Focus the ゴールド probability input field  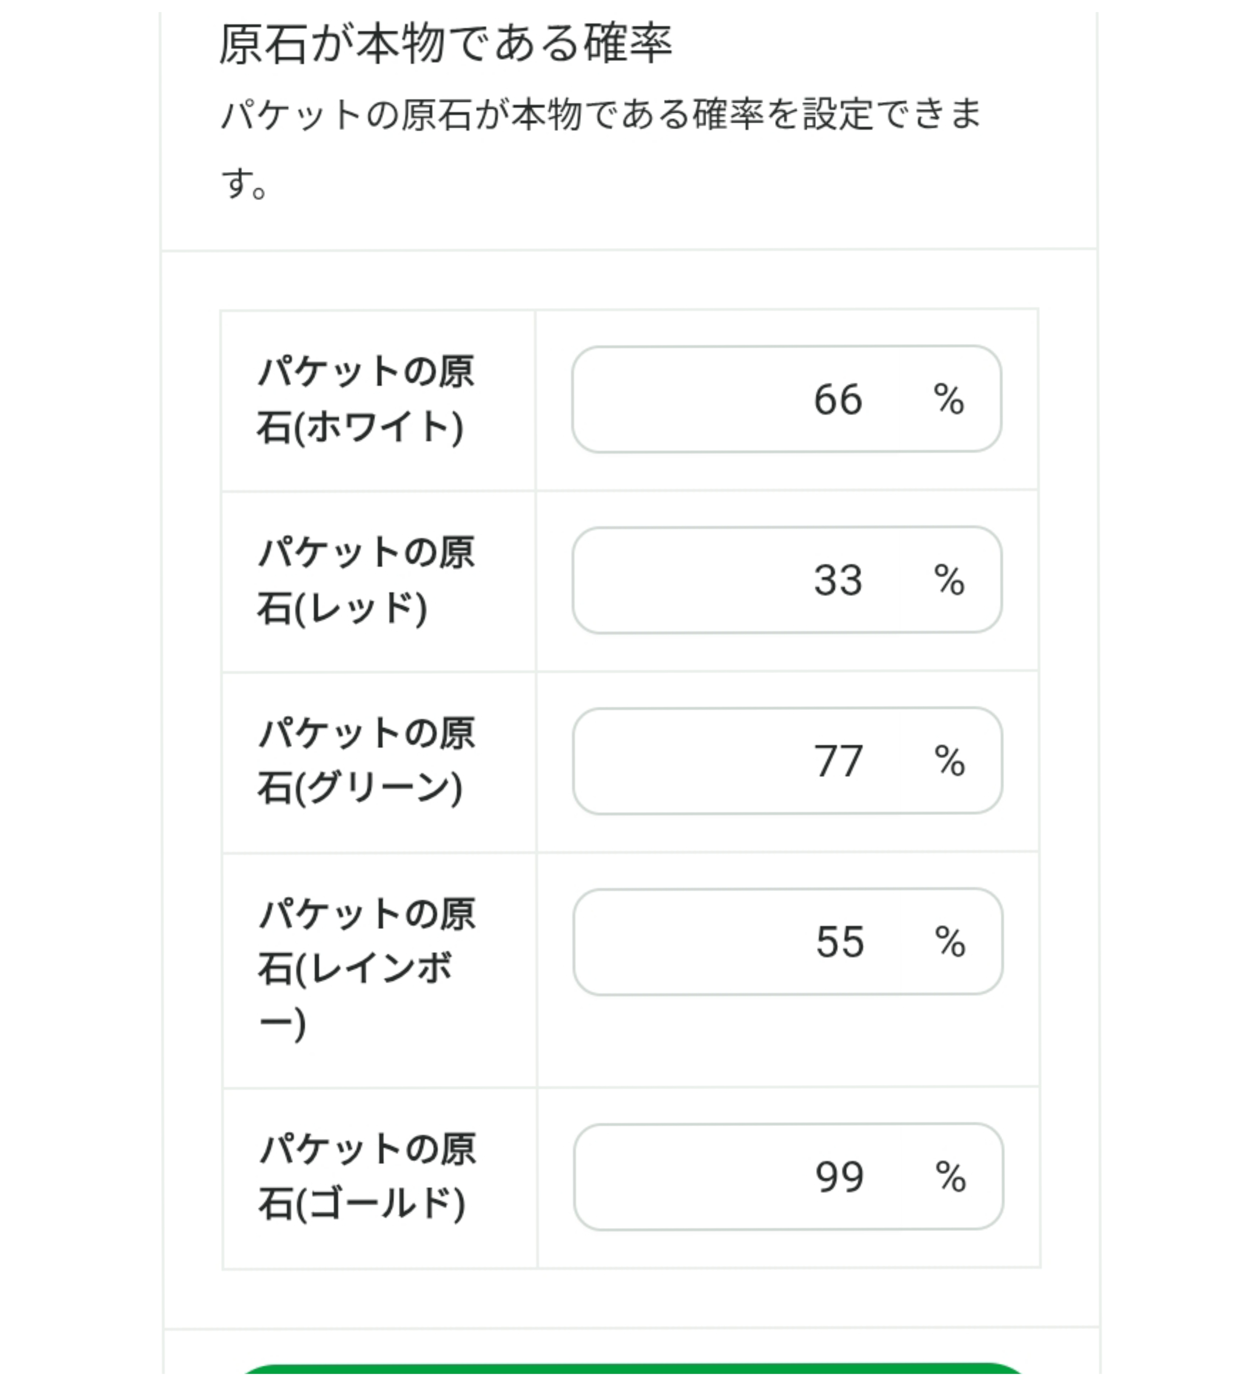point(736,1177)
